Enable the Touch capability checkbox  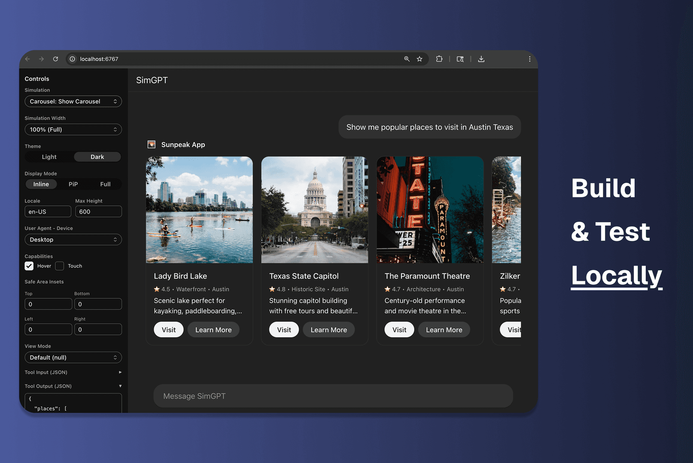(x=60, y=266)
